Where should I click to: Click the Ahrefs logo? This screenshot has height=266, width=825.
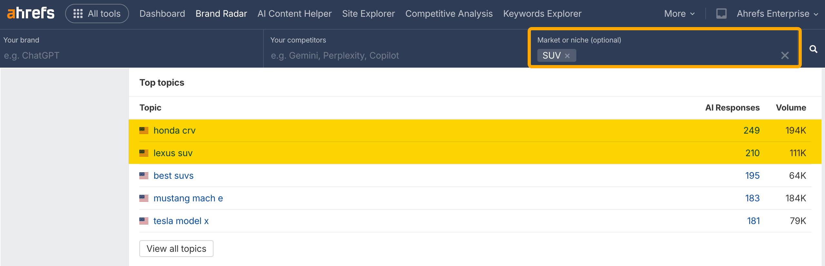click(31, 13)
